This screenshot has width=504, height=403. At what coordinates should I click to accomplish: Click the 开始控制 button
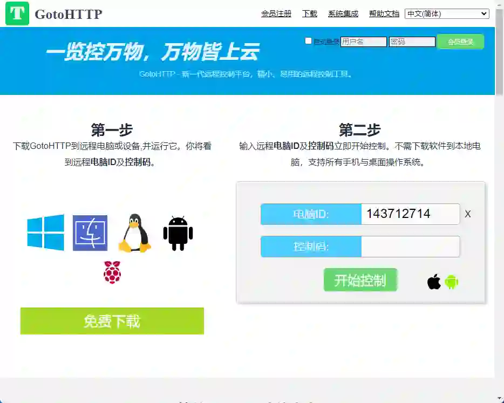[x=360, y=280]
